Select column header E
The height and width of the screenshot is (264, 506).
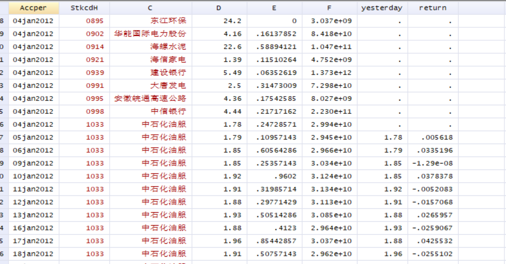[x=274, y=8]
